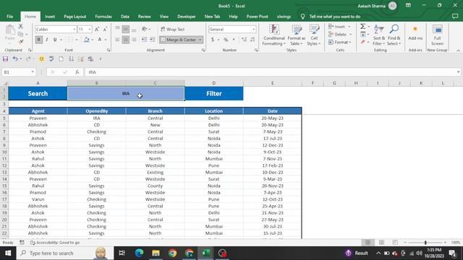Open the Format as Table dropdown
The height and width of the screenshot is (260, 463).
pos(296,35)
